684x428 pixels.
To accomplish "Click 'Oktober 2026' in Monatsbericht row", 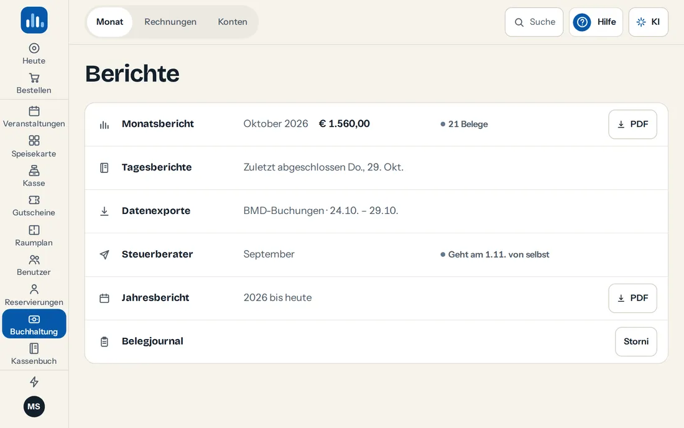I will 275,124.
